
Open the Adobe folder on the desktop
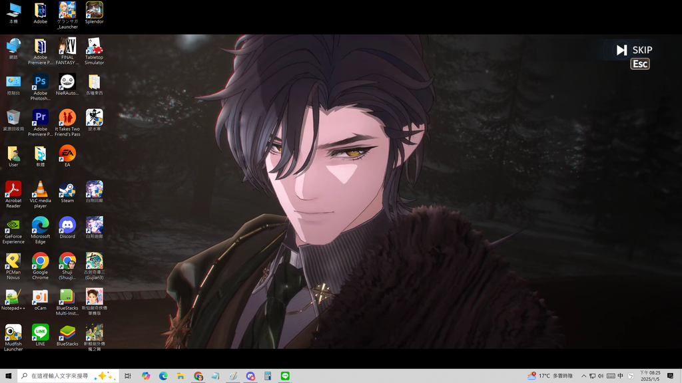tap(41, 13)
